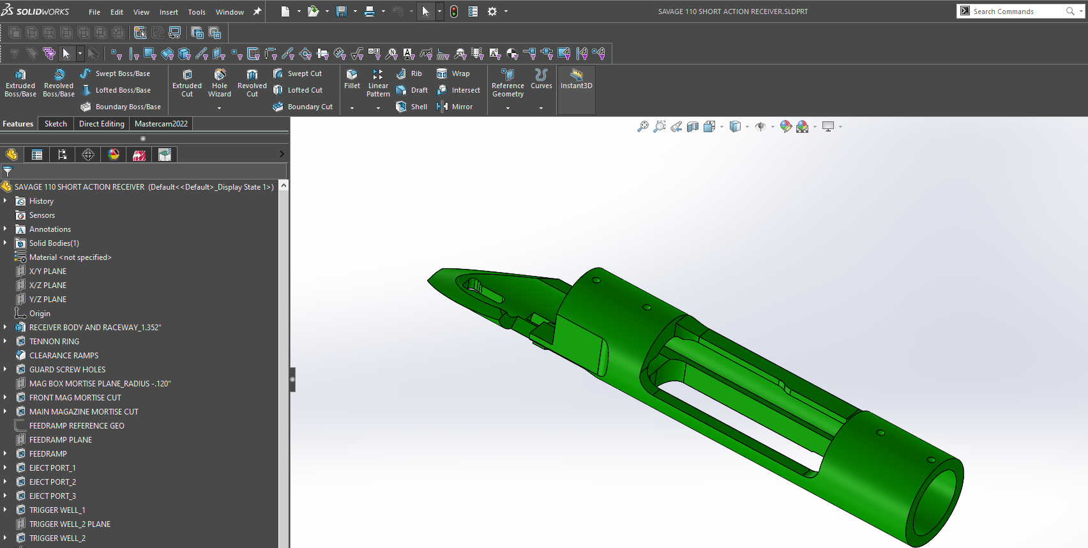
Task: Click the Apply Scene icon
Action: pos(803,126)
